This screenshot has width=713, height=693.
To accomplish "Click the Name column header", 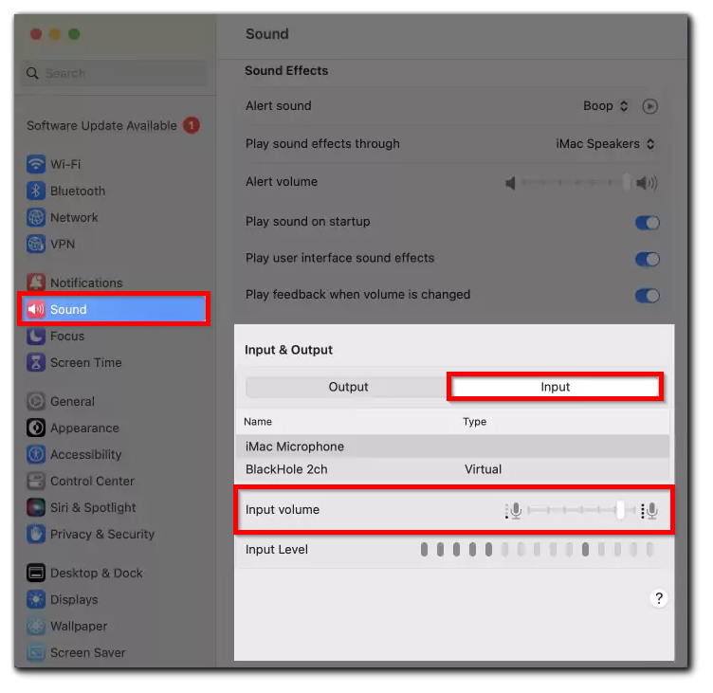I will 258,422.
